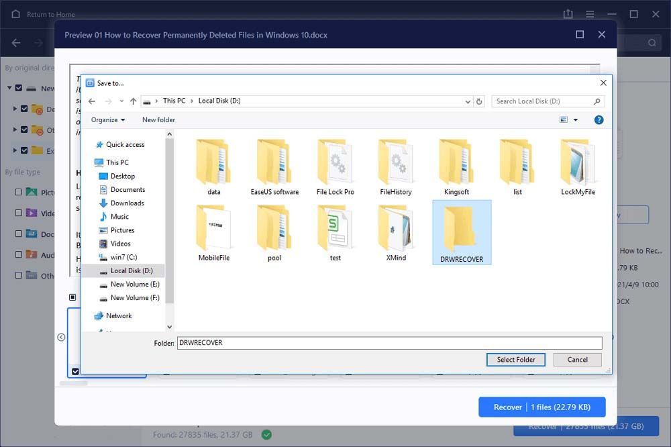Open the Organize dropdown menu
This screenshot has height=447, width=671.
tap(108, 120)
